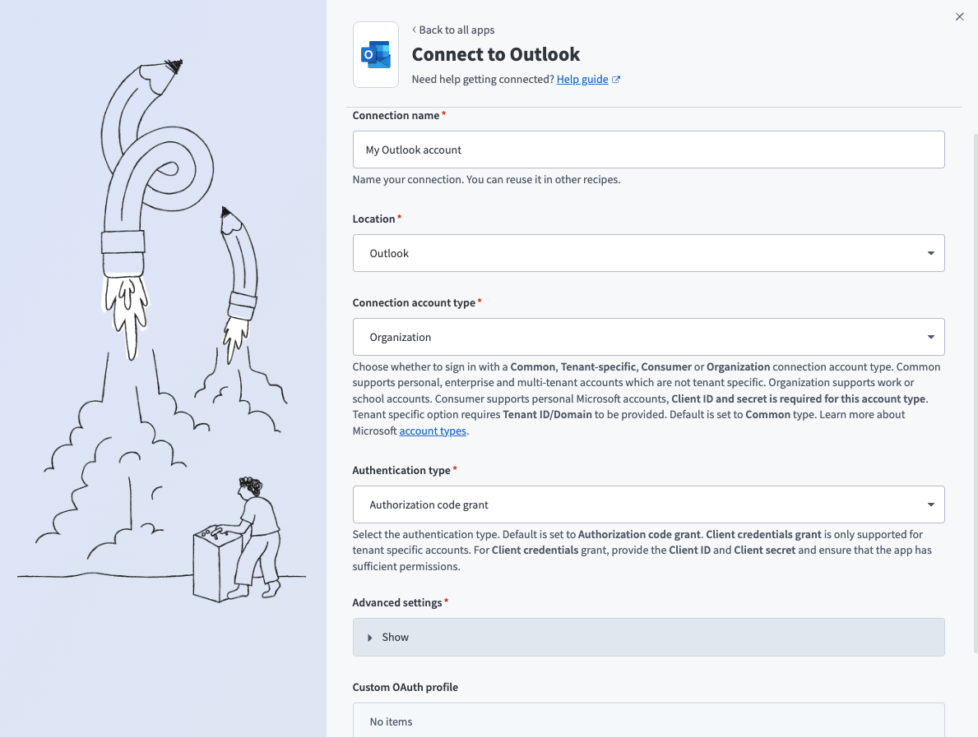Open the account types link

pos(433,431)
